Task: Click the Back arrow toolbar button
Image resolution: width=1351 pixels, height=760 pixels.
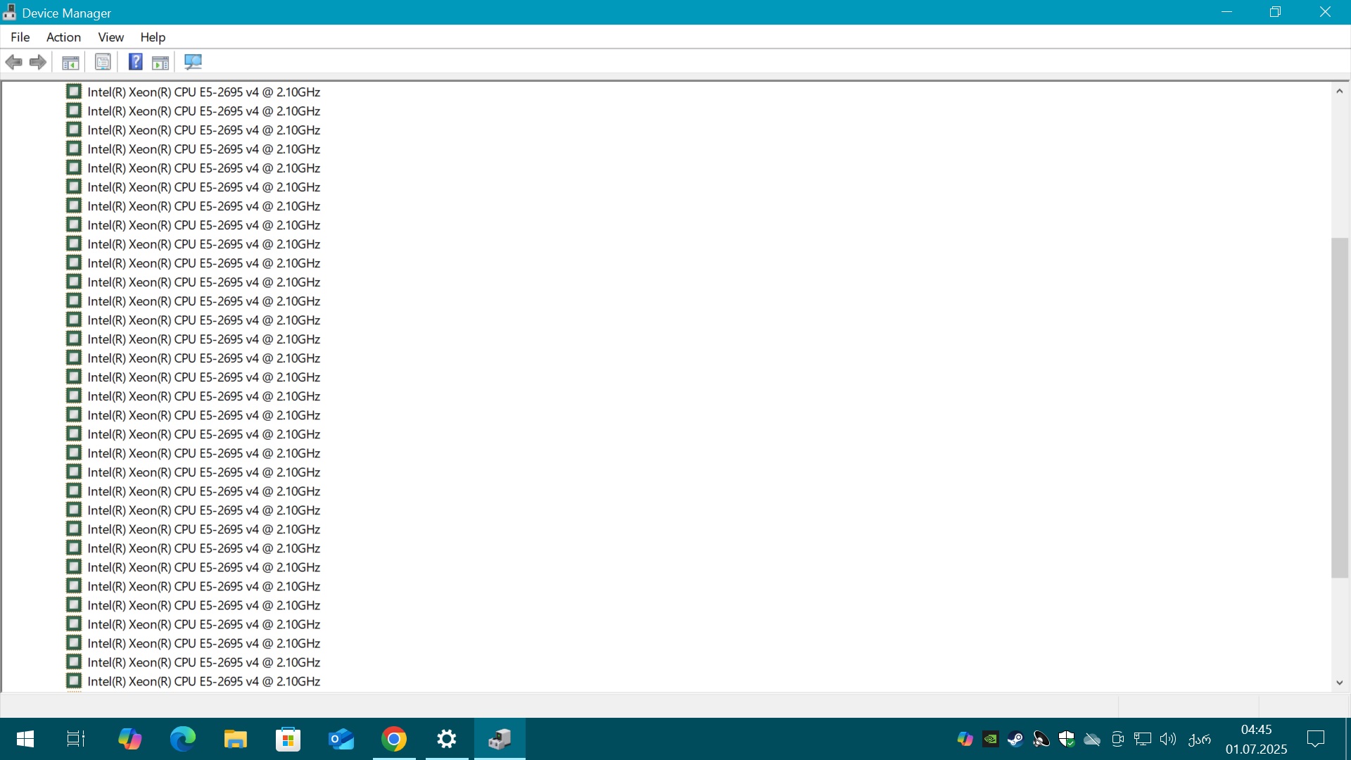Action: click(13, 62)
